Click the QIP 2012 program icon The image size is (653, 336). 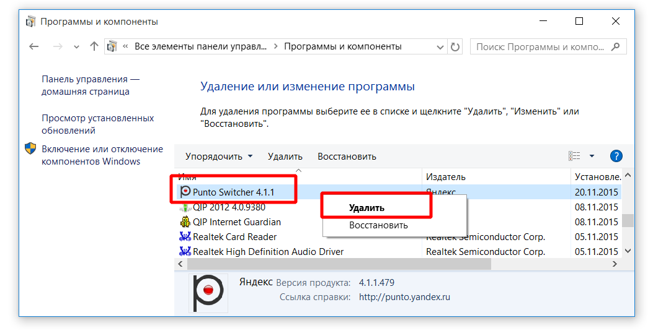(185, 207)
